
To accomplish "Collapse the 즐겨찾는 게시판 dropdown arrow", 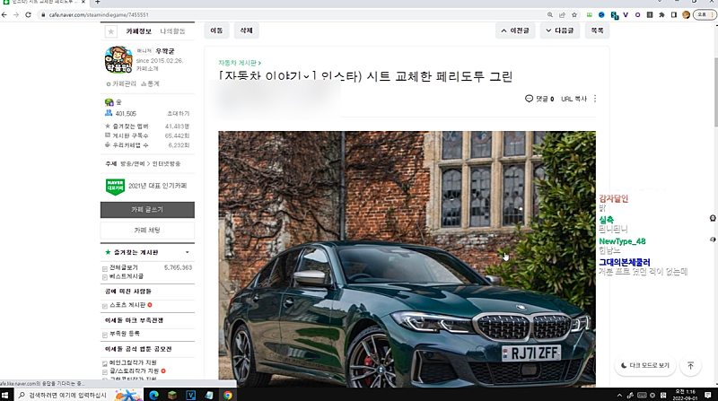I will point(188,252).
